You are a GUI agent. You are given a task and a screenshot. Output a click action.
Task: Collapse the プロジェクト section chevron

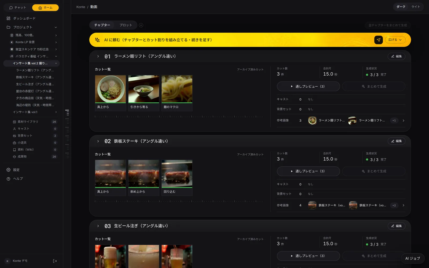[x=56, y=27]
